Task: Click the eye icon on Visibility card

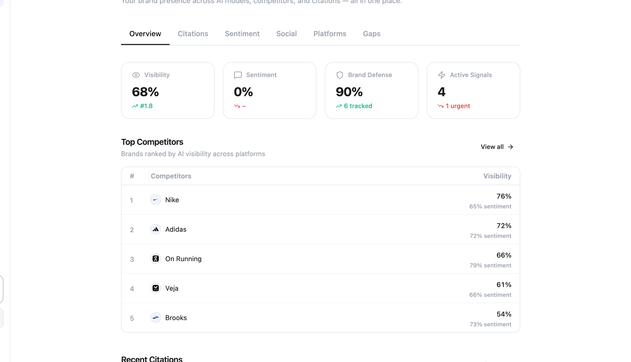Action: [x=136, y=75]
